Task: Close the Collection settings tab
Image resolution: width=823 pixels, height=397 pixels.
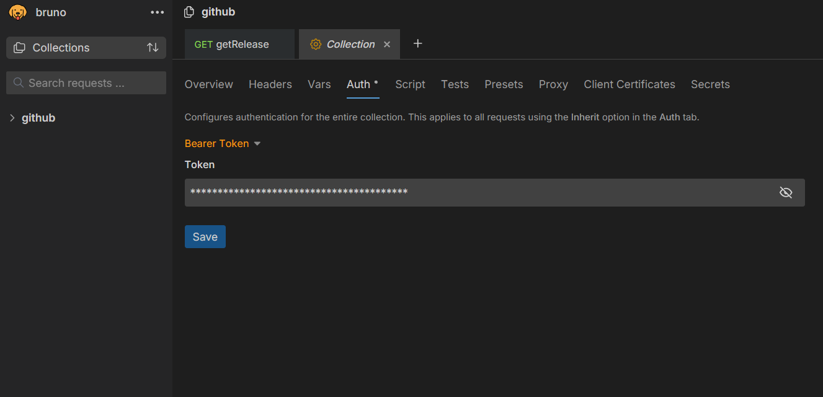Action: click(x=387, y=45)
